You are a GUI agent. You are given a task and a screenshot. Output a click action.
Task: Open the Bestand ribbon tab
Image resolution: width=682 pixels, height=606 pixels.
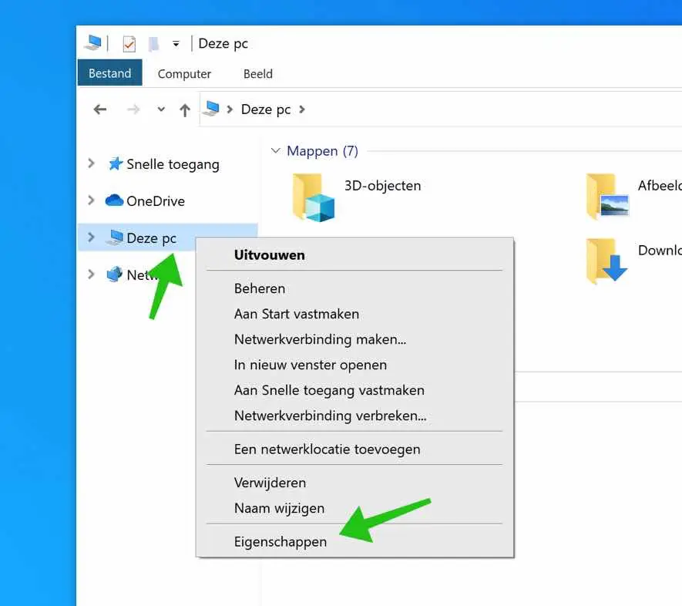click(109, 72)
